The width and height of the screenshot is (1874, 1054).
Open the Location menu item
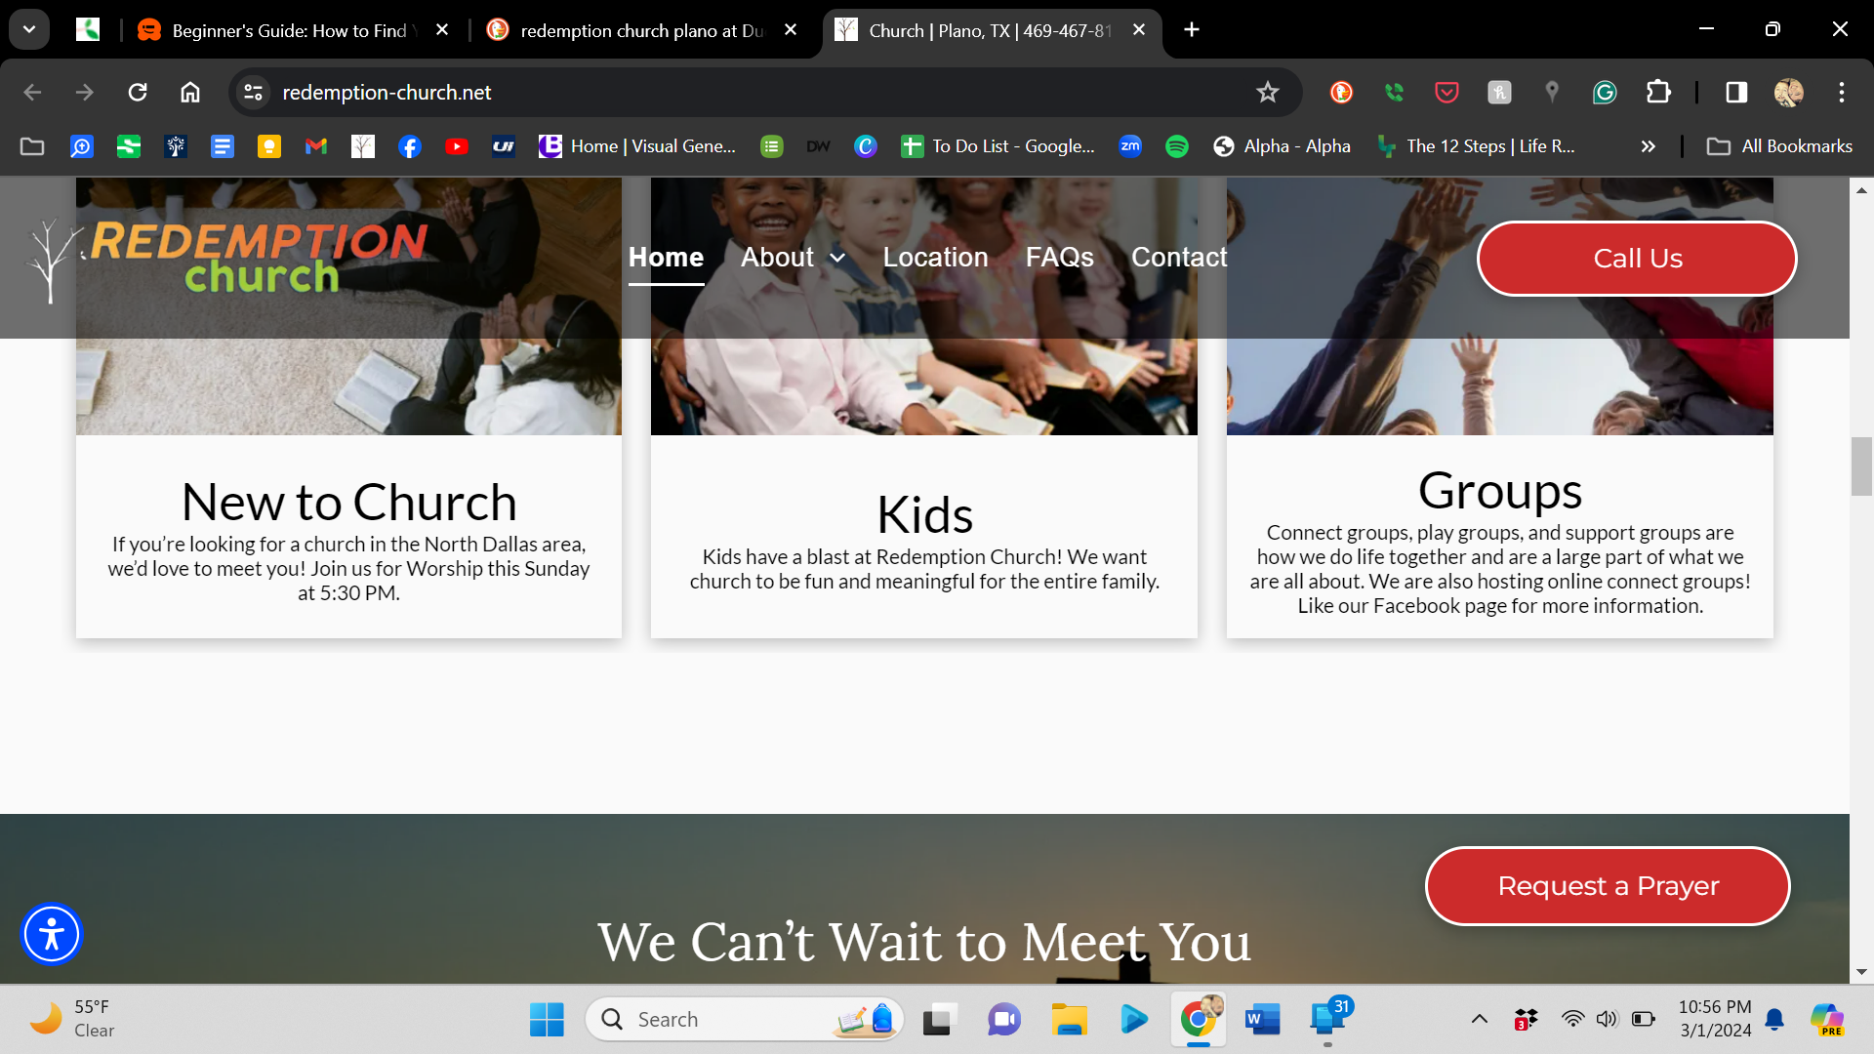[935, 258]
